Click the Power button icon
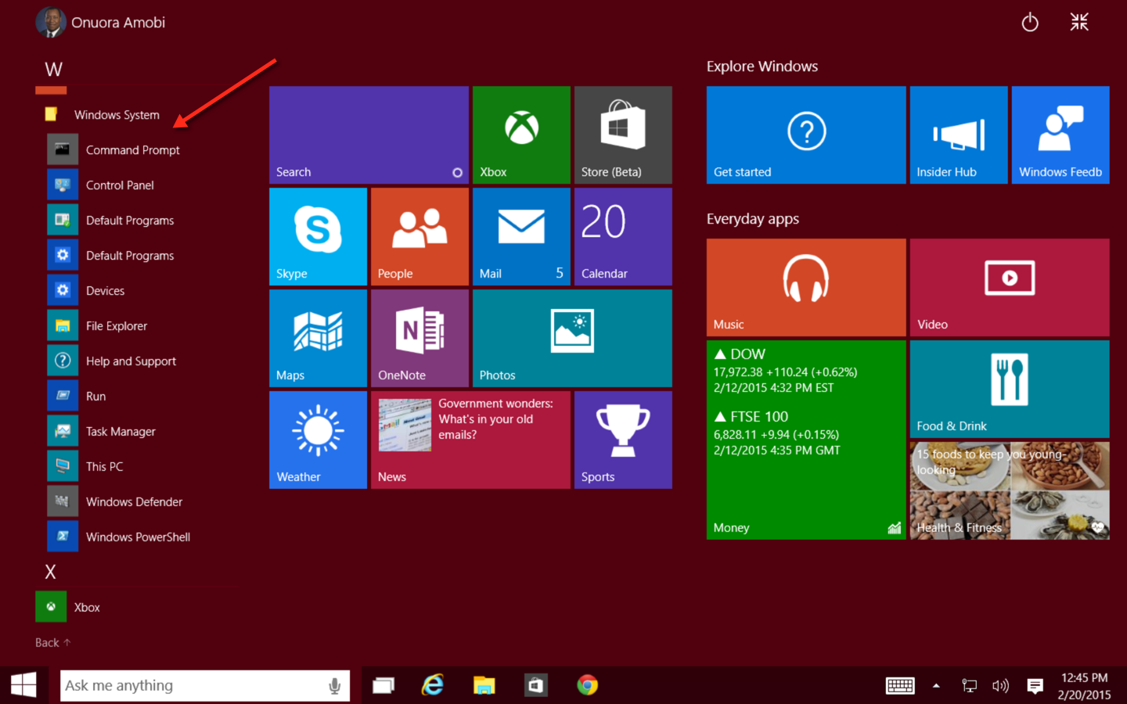The width and height of the screenshot is (1127, 704). [1030, 23]
